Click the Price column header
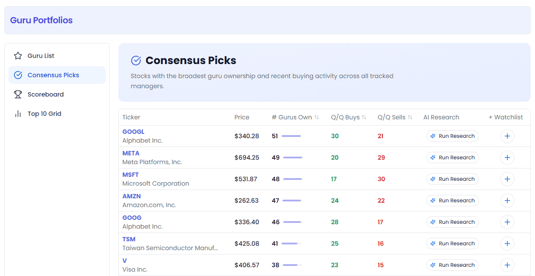The width and height of the screenshot is (535, 276). click(242, 117)
